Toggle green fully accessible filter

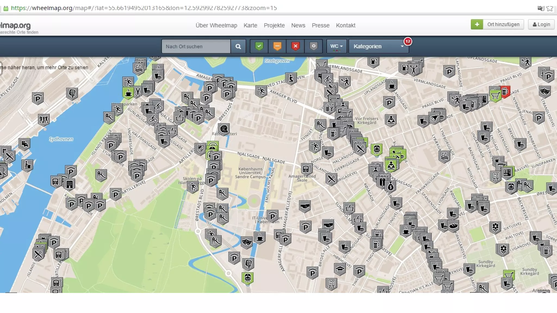[259, 46]
